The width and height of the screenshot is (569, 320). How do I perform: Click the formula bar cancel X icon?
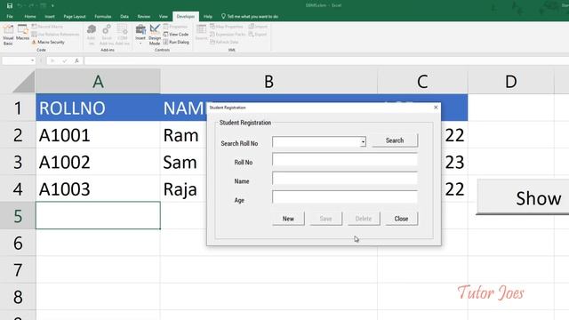[52, 60]
